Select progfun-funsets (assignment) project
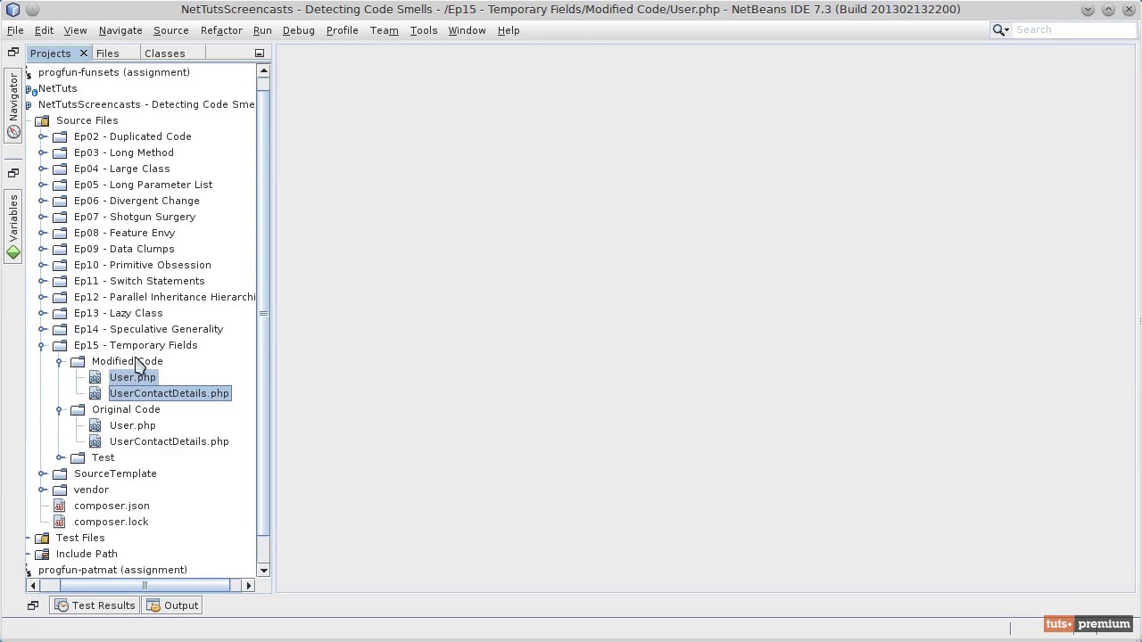The image size is (1142, 642). point(114,72)
